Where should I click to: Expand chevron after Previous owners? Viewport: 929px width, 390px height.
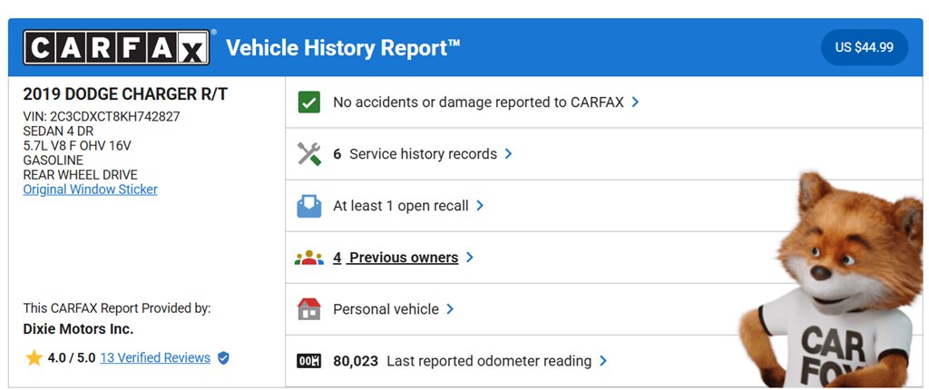click(469, 258)
